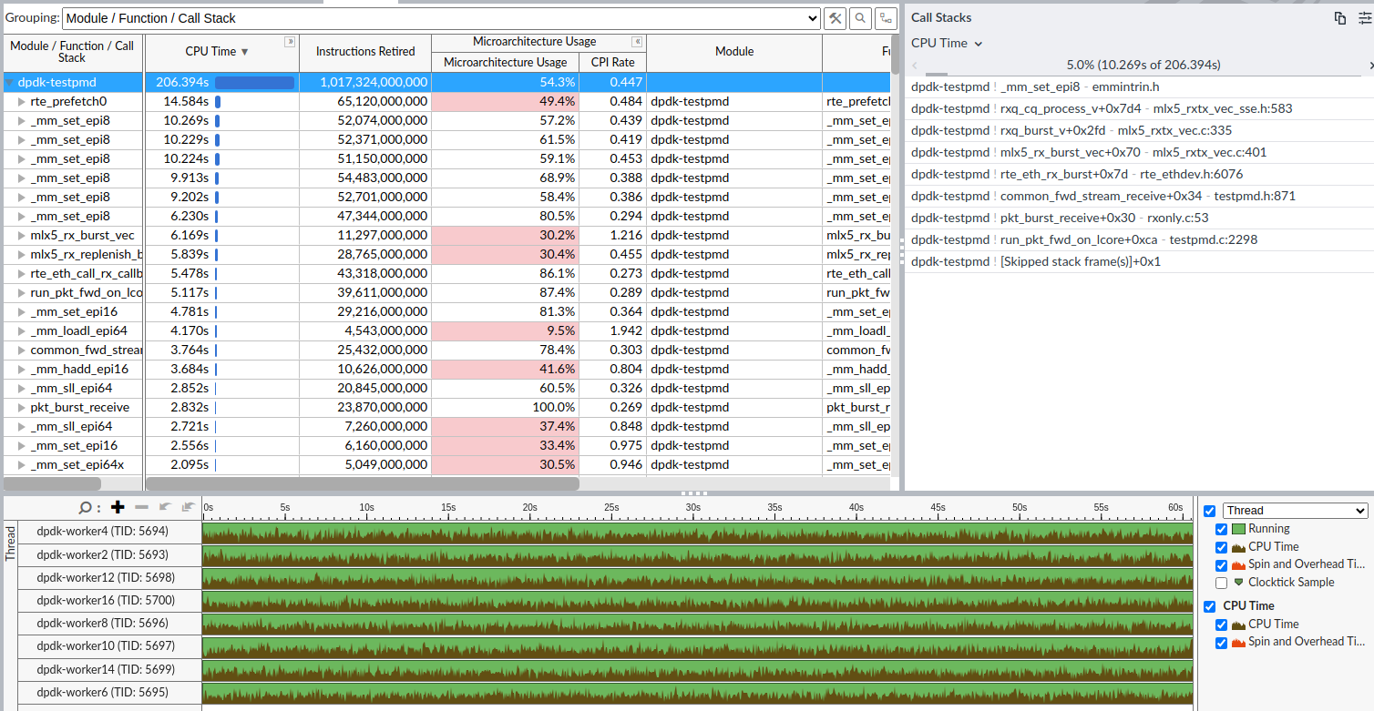The image size is (1374, 711).
Task: Expand the pkt_burst_receive row
Action: (x=22, y=407)
